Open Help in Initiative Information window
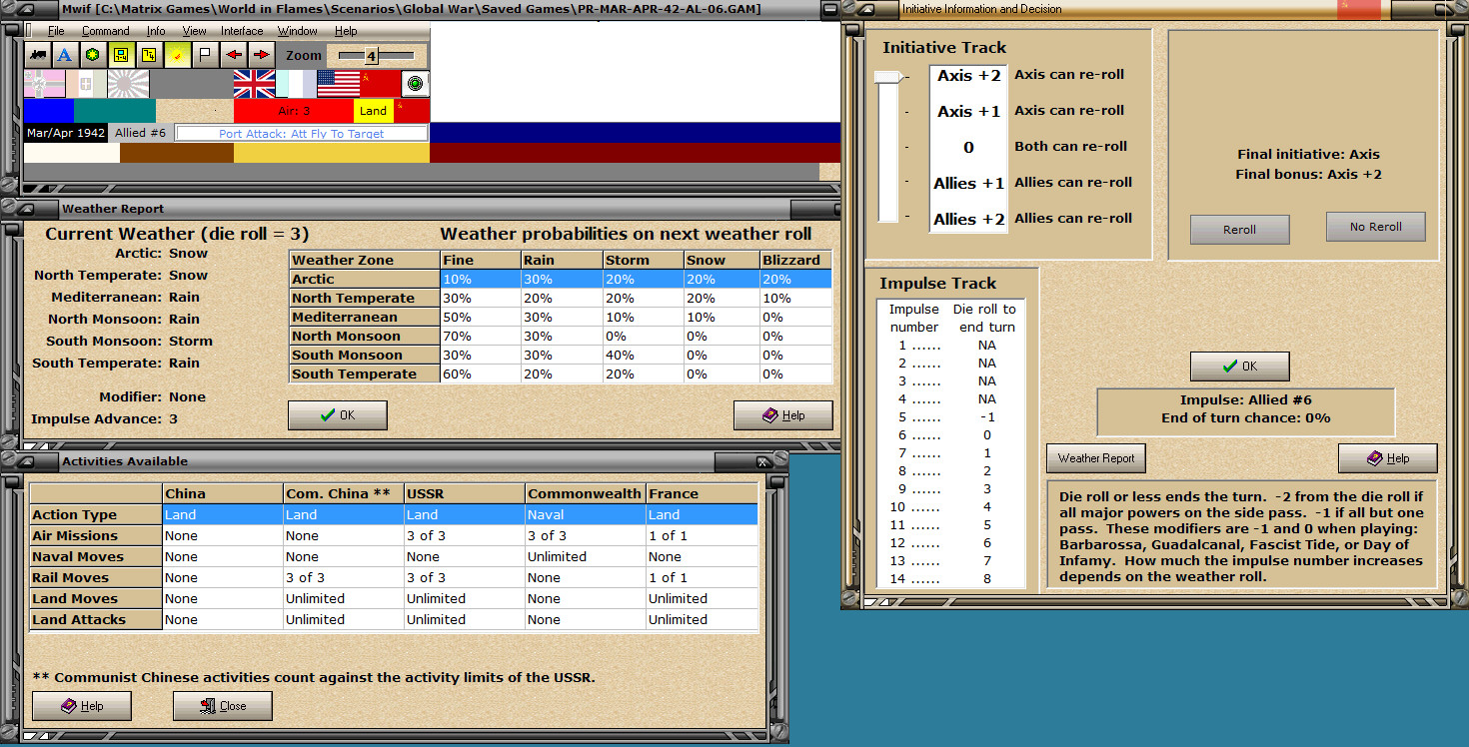The width and height of the screenshot is (1469, 747). coord(1387,458)
